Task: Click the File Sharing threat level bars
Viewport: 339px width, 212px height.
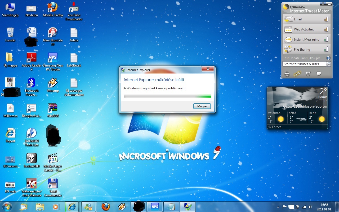Action: click(x=326, y=49)
